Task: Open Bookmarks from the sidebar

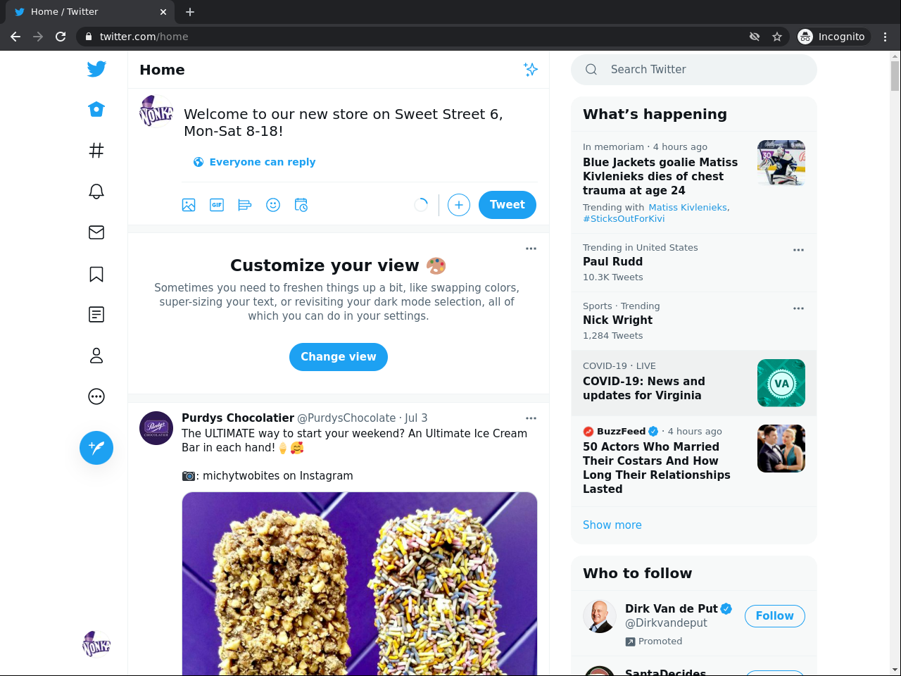Action: coord(96,274)
